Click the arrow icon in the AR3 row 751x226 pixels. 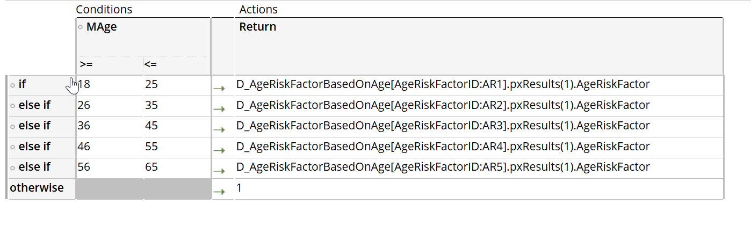click(x=219, y=130)
